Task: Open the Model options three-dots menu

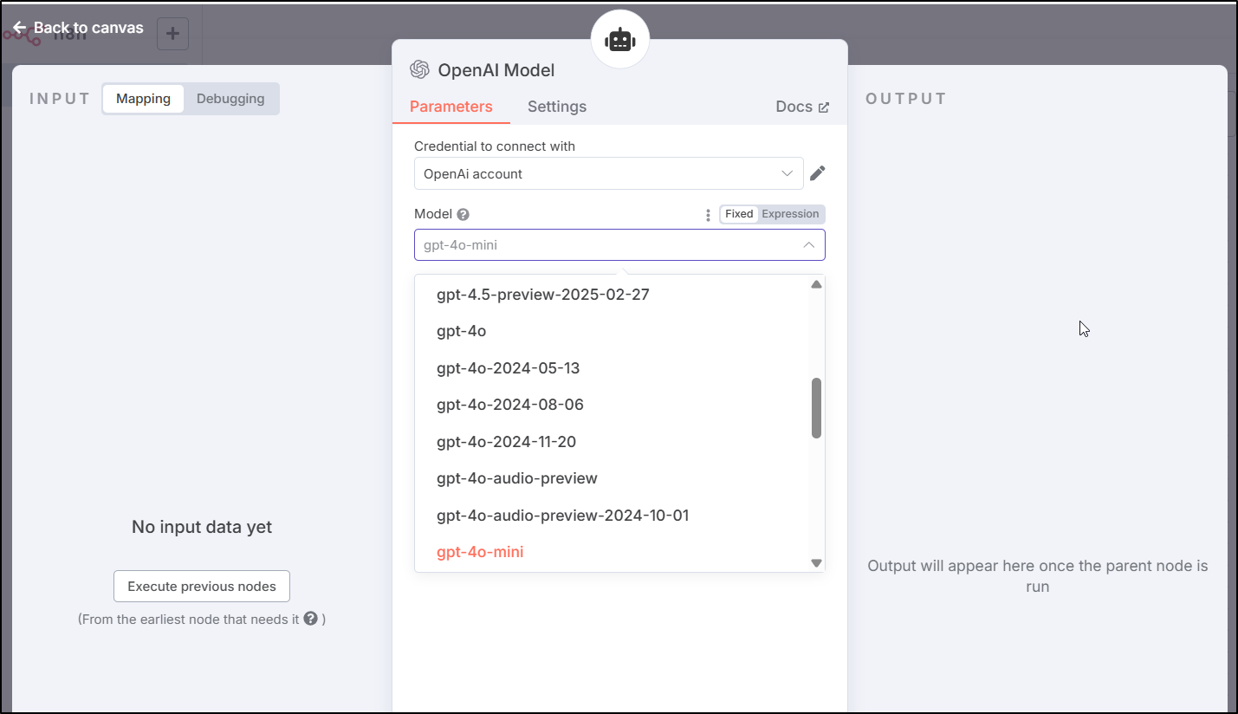Action: [708, 215]
